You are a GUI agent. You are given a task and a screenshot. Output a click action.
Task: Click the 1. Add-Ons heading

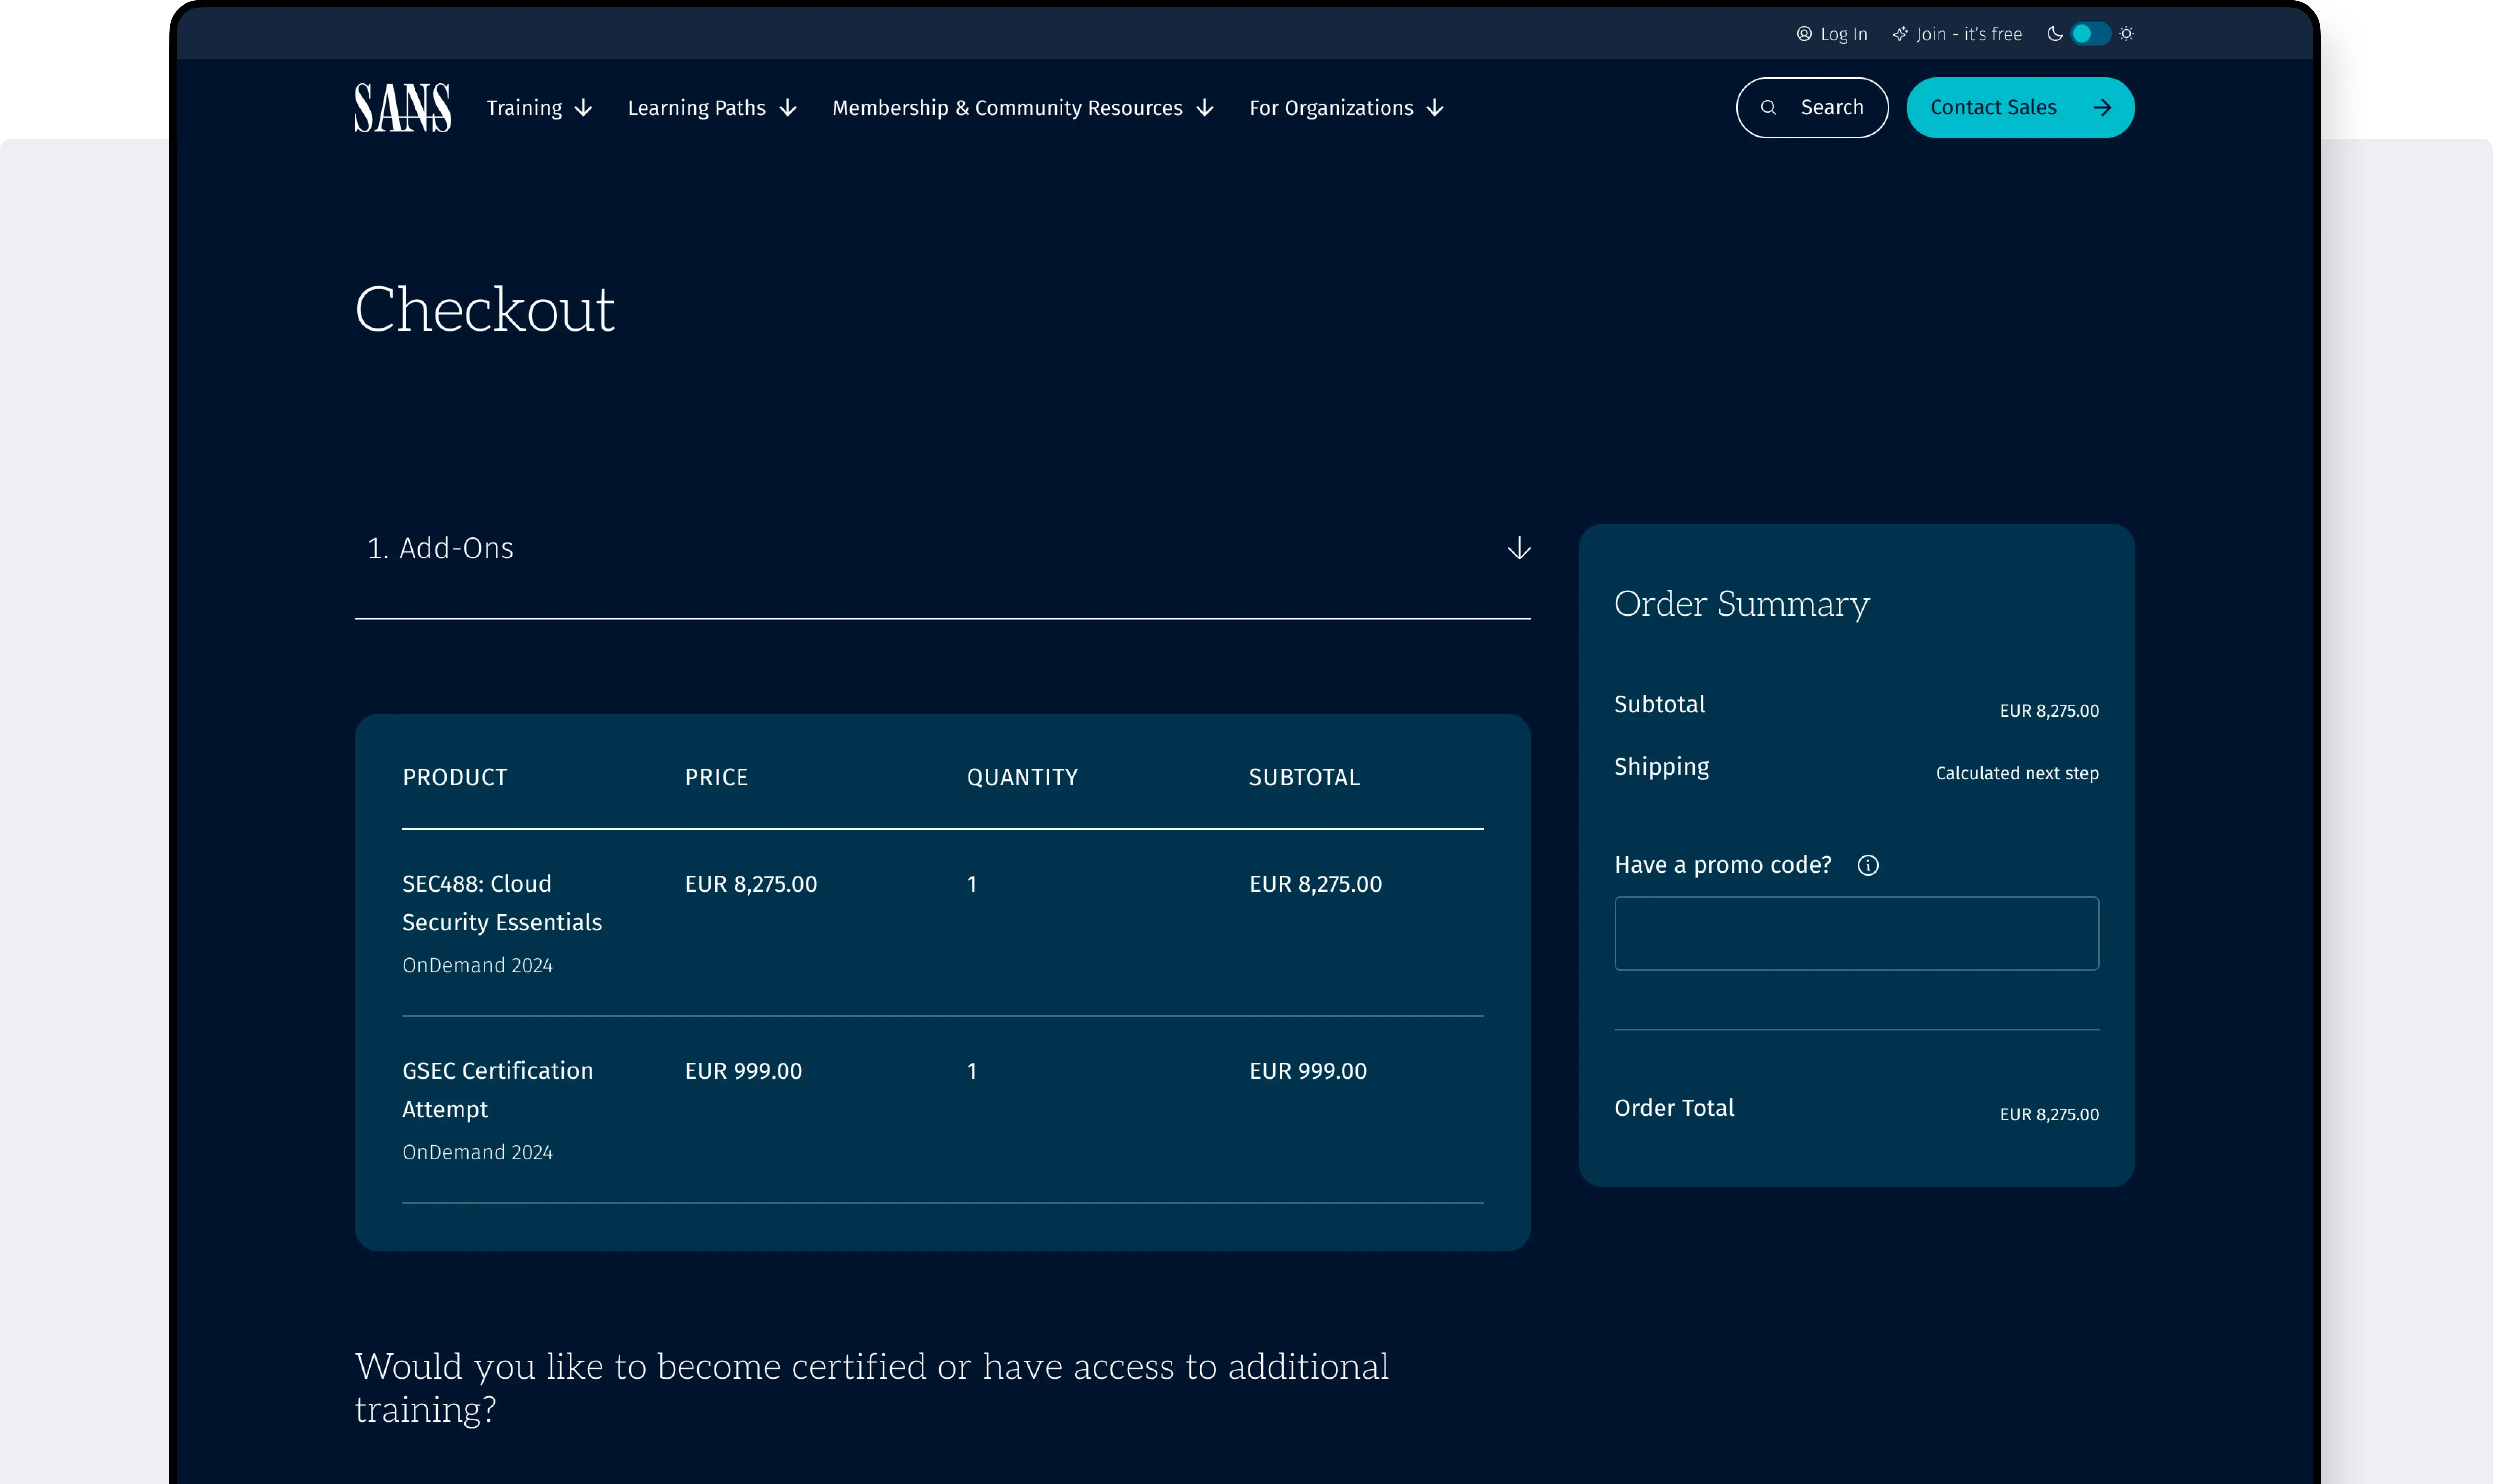click(x=440, y=548)
